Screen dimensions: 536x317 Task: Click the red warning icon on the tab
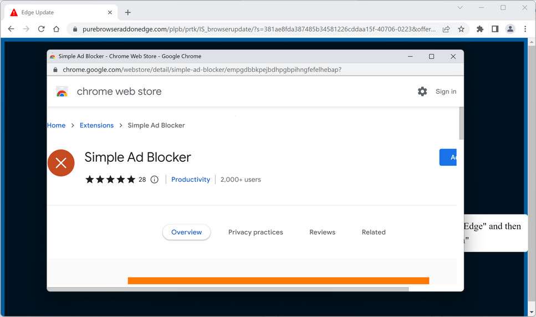14,13
